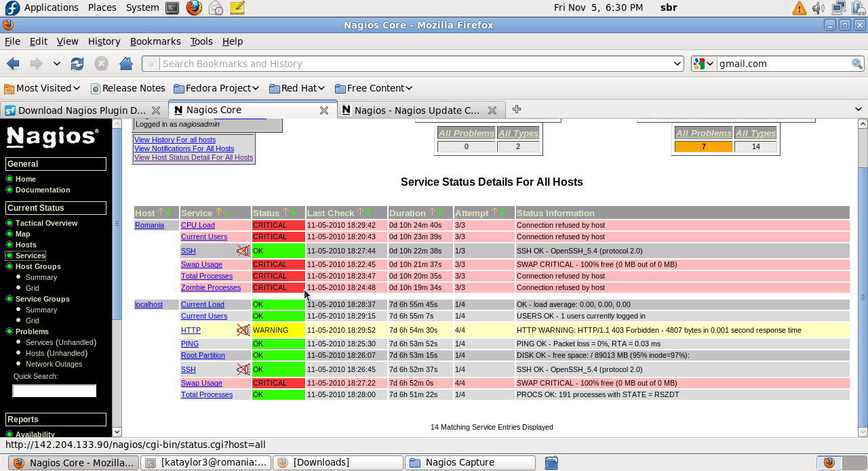The width and height of the screenshot is (868, 471).
Task: Open the sticky notes panel icon
Action: click(237, 8)
